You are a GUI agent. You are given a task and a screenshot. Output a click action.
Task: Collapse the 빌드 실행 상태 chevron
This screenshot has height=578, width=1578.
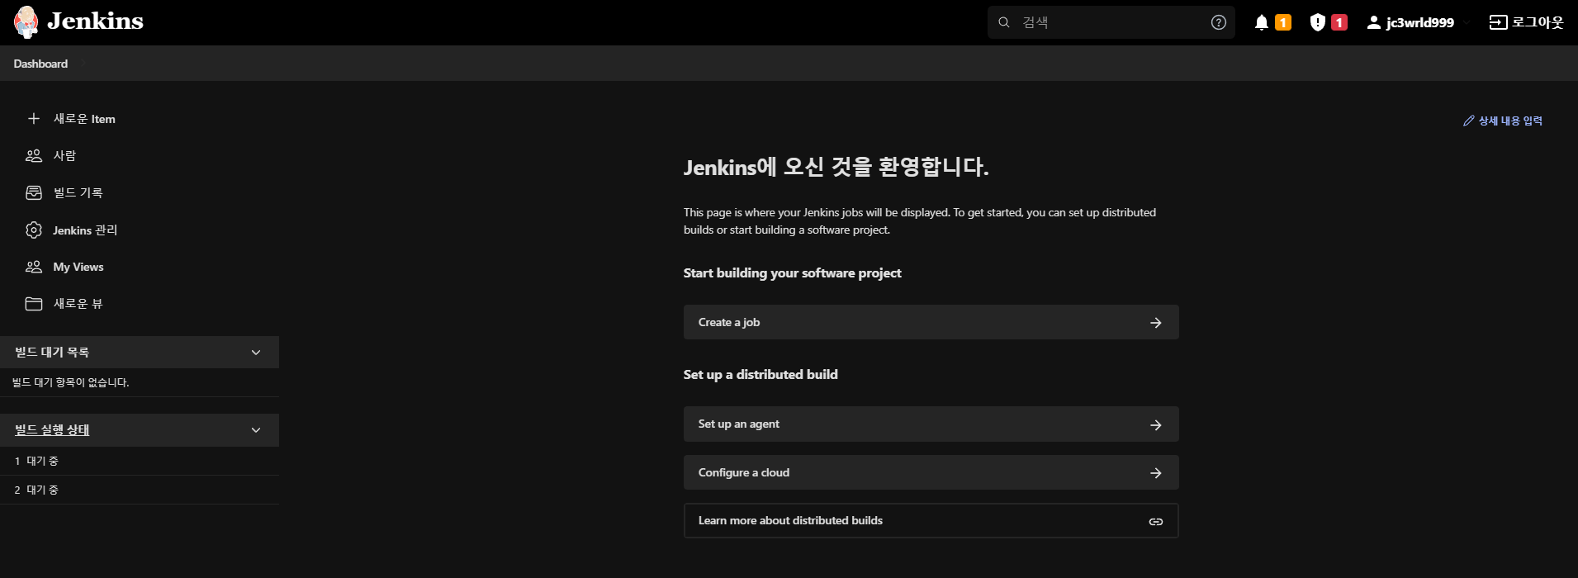256,430
